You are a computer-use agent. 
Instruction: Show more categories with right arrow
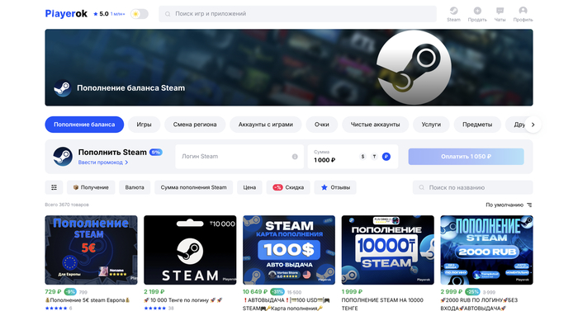point(533,125)
